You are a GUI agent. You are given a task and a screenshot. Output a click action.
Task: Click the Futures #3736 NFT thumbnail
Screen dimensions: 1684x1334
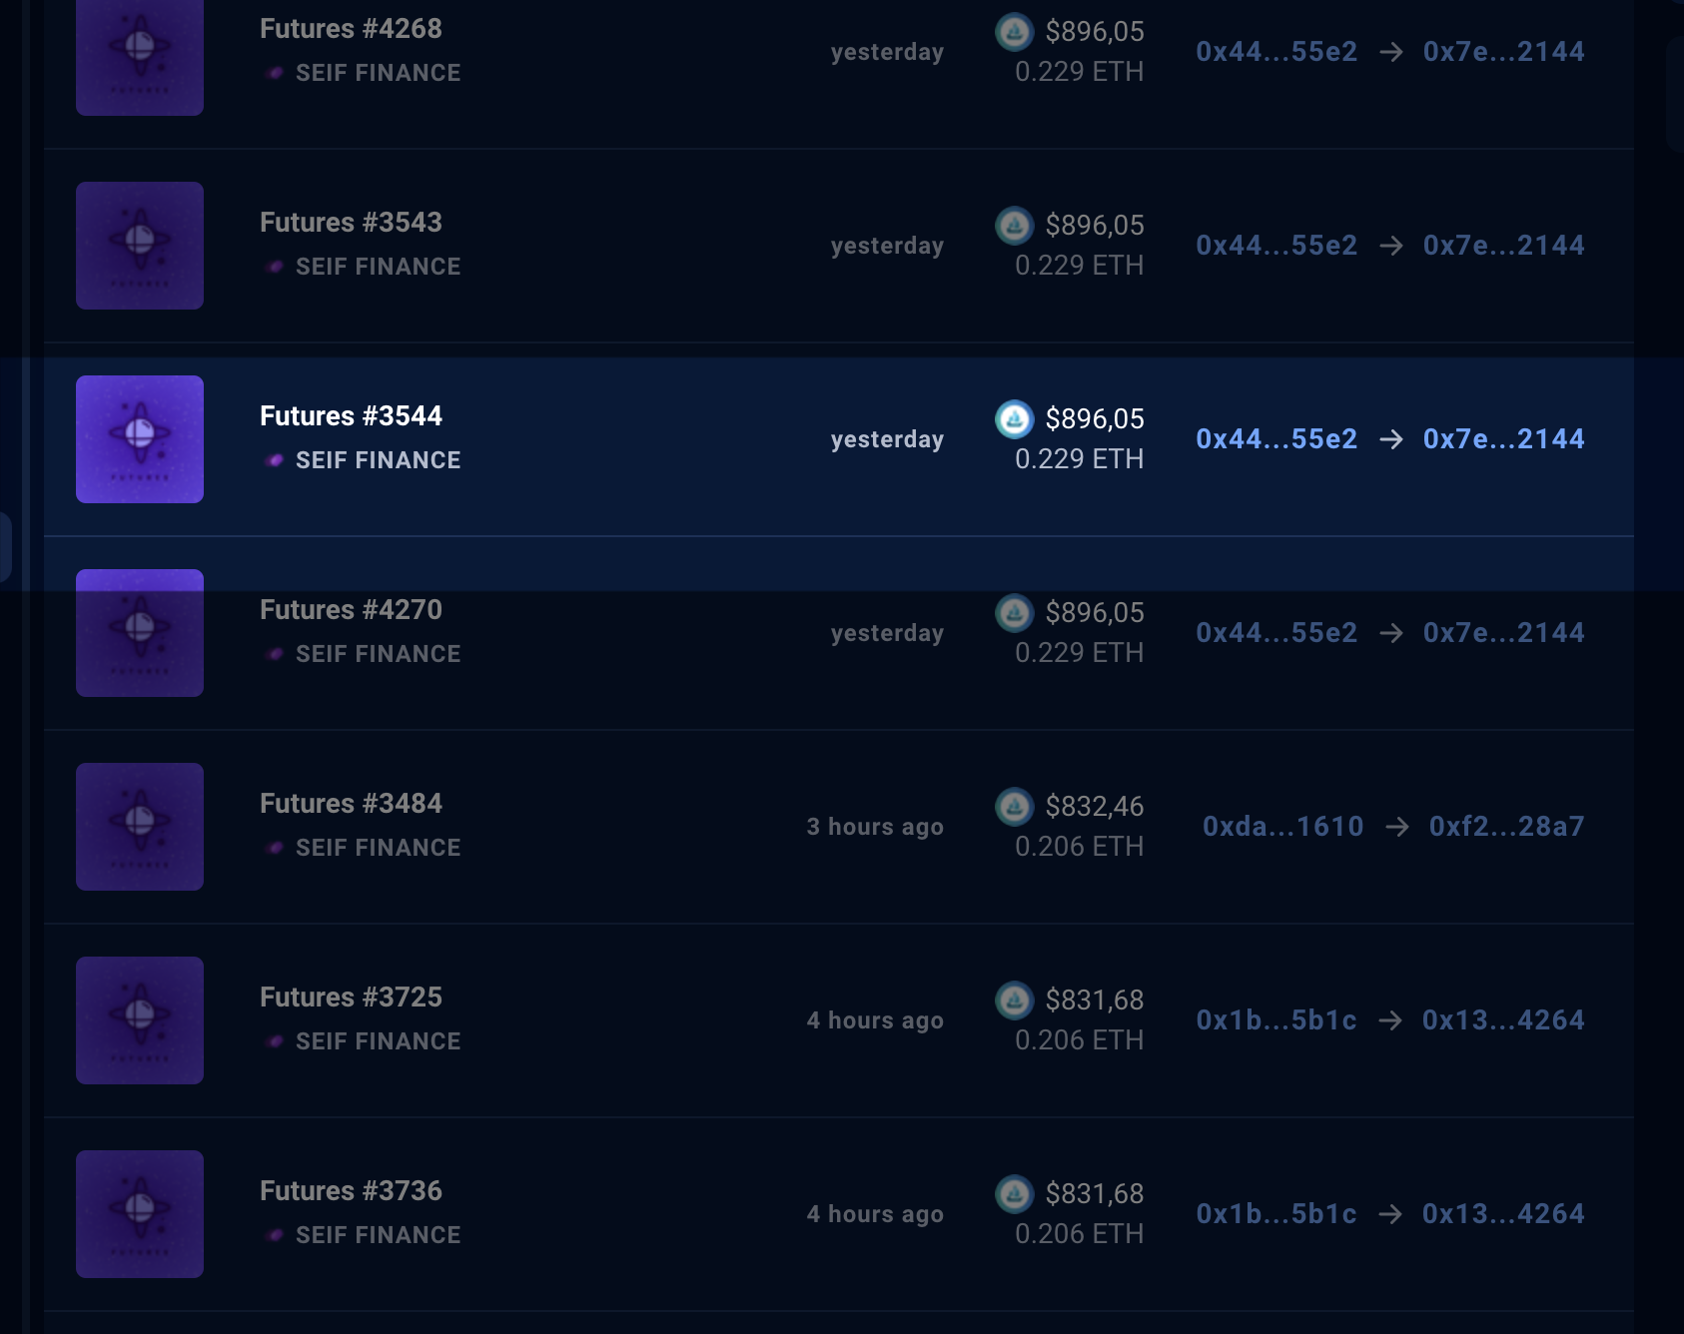coord(140,1214)
